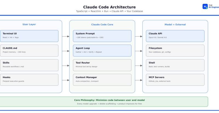Image resolution: width=219 pixels, height=113 pixels.
Task: Select the CLAUDE.md project memory box
Action: (29, 51)
